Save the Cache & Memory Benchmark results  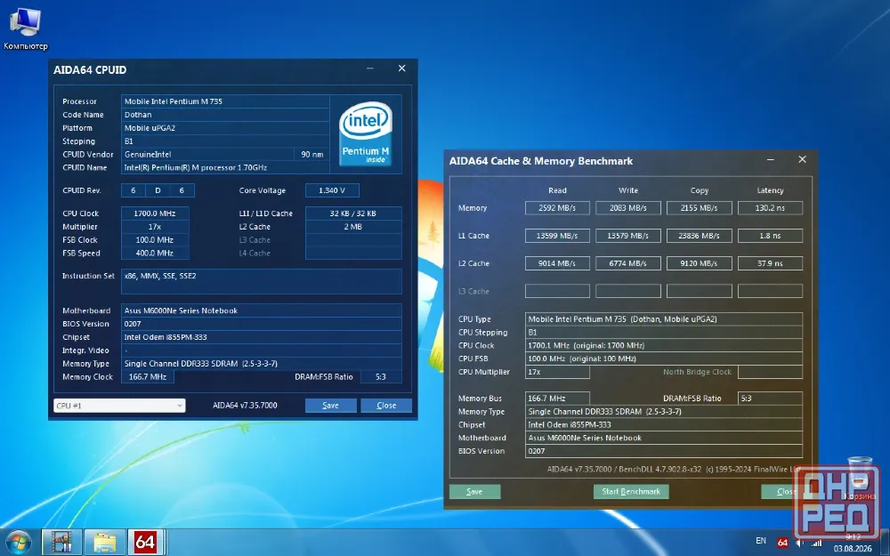[474, 492]
